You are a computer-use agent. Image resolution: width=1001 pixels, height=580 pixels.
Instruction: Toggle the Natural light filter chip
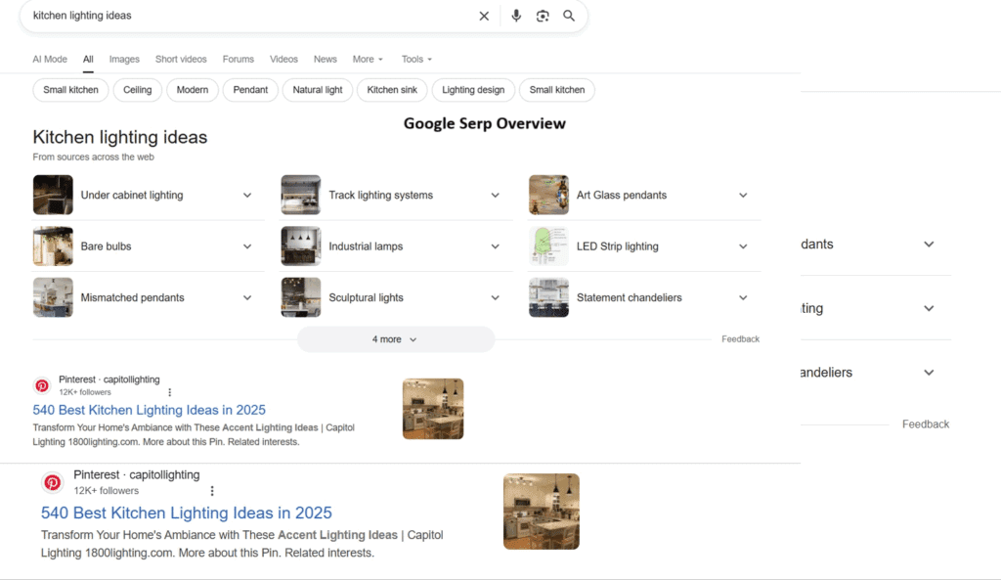point(318,90)
